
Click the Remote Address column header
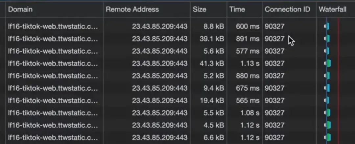pyautogui.click(x=132, y=9)
